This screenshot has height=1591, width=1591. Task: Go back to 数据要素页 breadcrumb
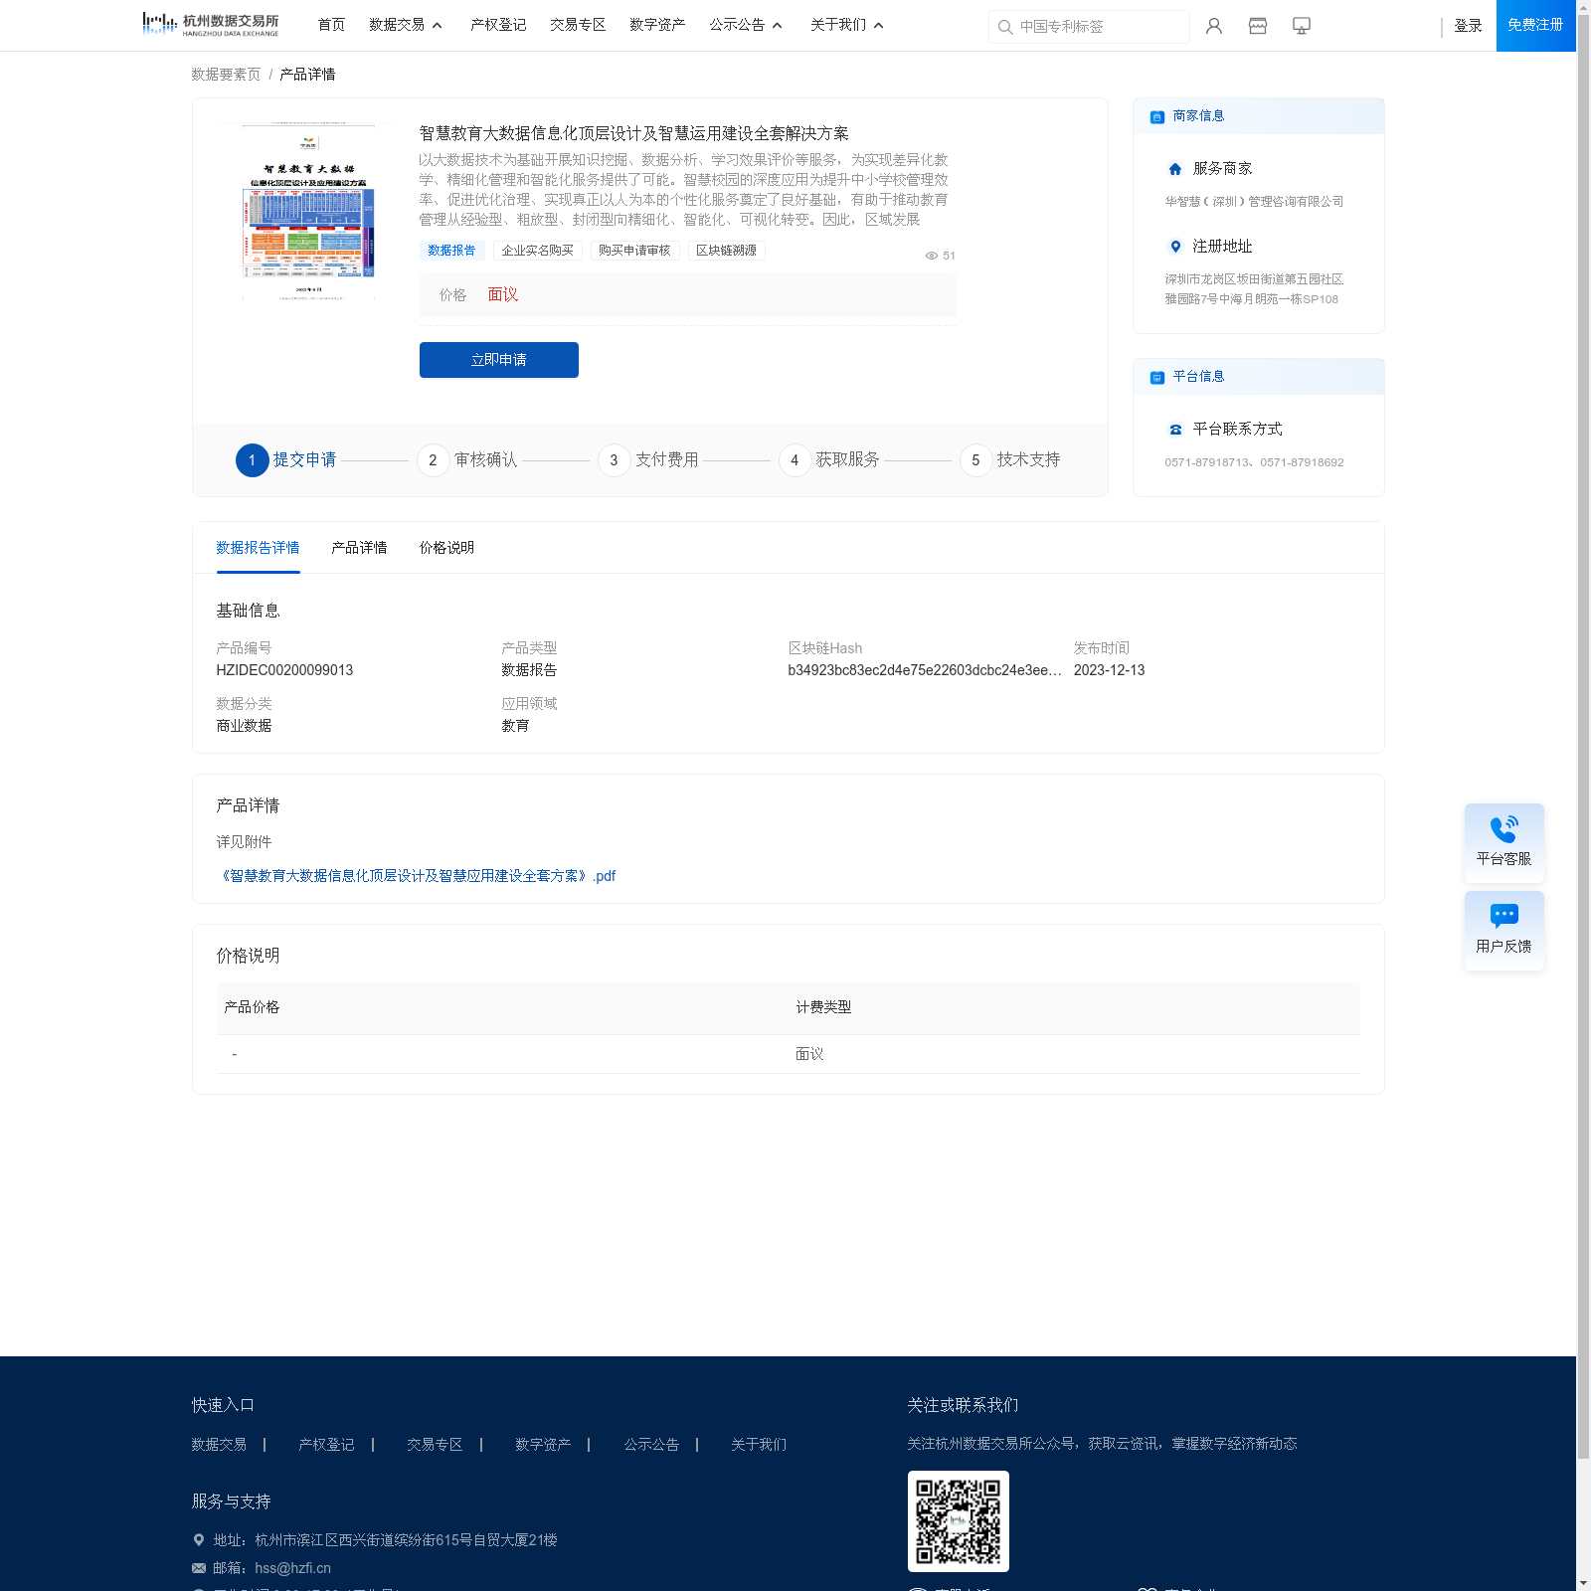[x=226, y=75]
